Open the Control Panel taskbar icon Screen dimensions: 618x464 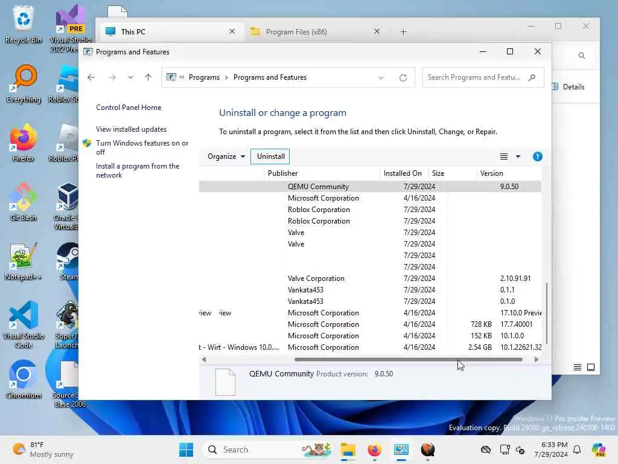point(401,449)
